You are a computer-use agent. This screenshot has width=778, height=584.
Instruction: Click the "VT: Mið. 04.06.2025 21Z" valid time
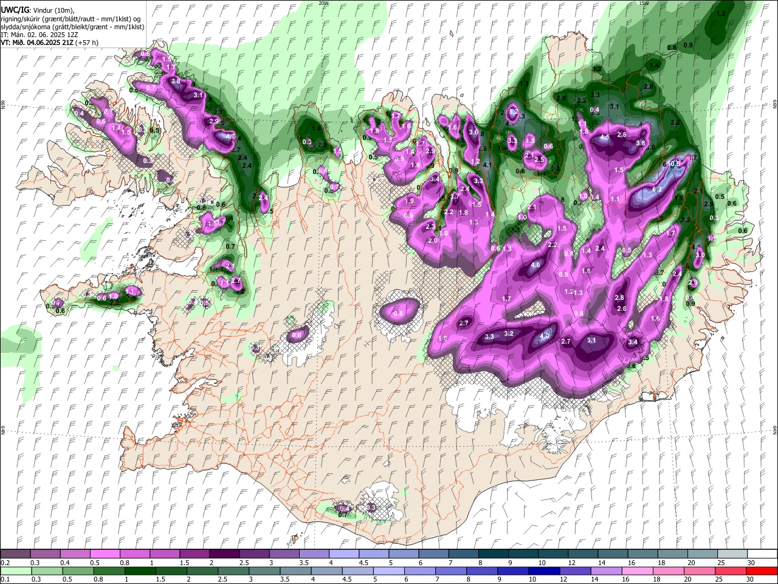tap(36, 43)
